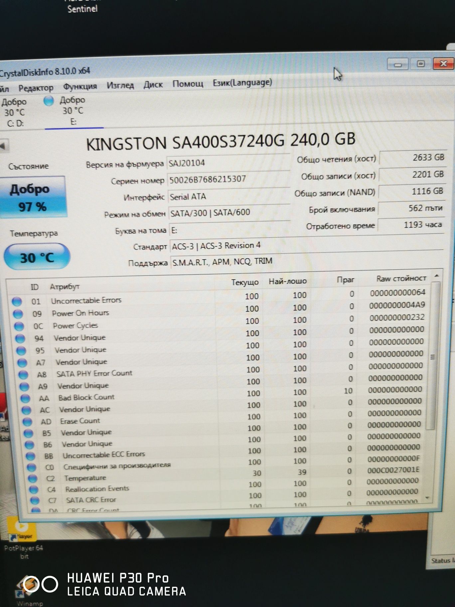Open the Изглед menu
Screen dimensions: 455x607
pos(120,86)
